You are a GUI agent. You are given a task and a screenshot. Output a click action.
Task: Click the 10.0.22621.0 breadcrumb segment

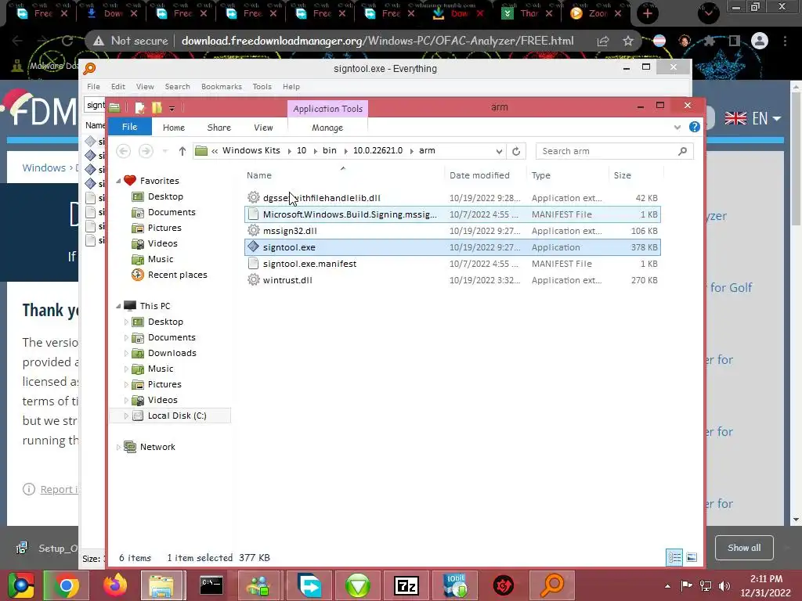[x=378, y=150]
